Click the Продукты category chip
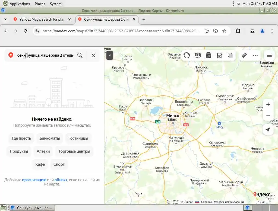This screenshot has width=278, height=211. coord(19,151)
